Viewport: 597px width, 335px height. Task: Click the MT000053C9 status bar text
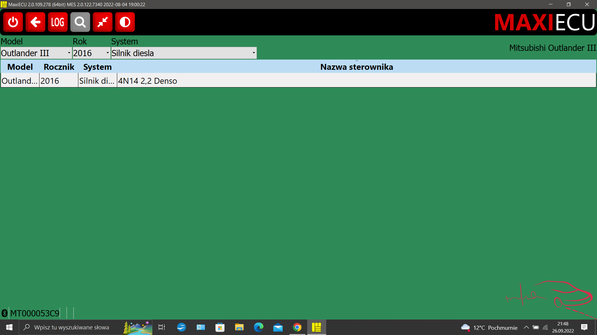35,313
